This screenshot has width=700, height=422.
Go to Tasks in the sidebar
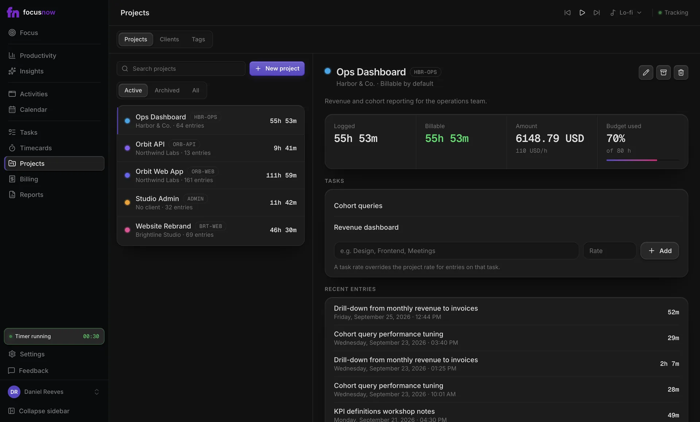54,132
